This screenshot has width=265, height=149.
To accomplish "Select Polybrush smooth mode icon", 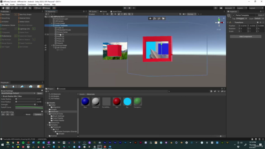I will click(13, 87).
